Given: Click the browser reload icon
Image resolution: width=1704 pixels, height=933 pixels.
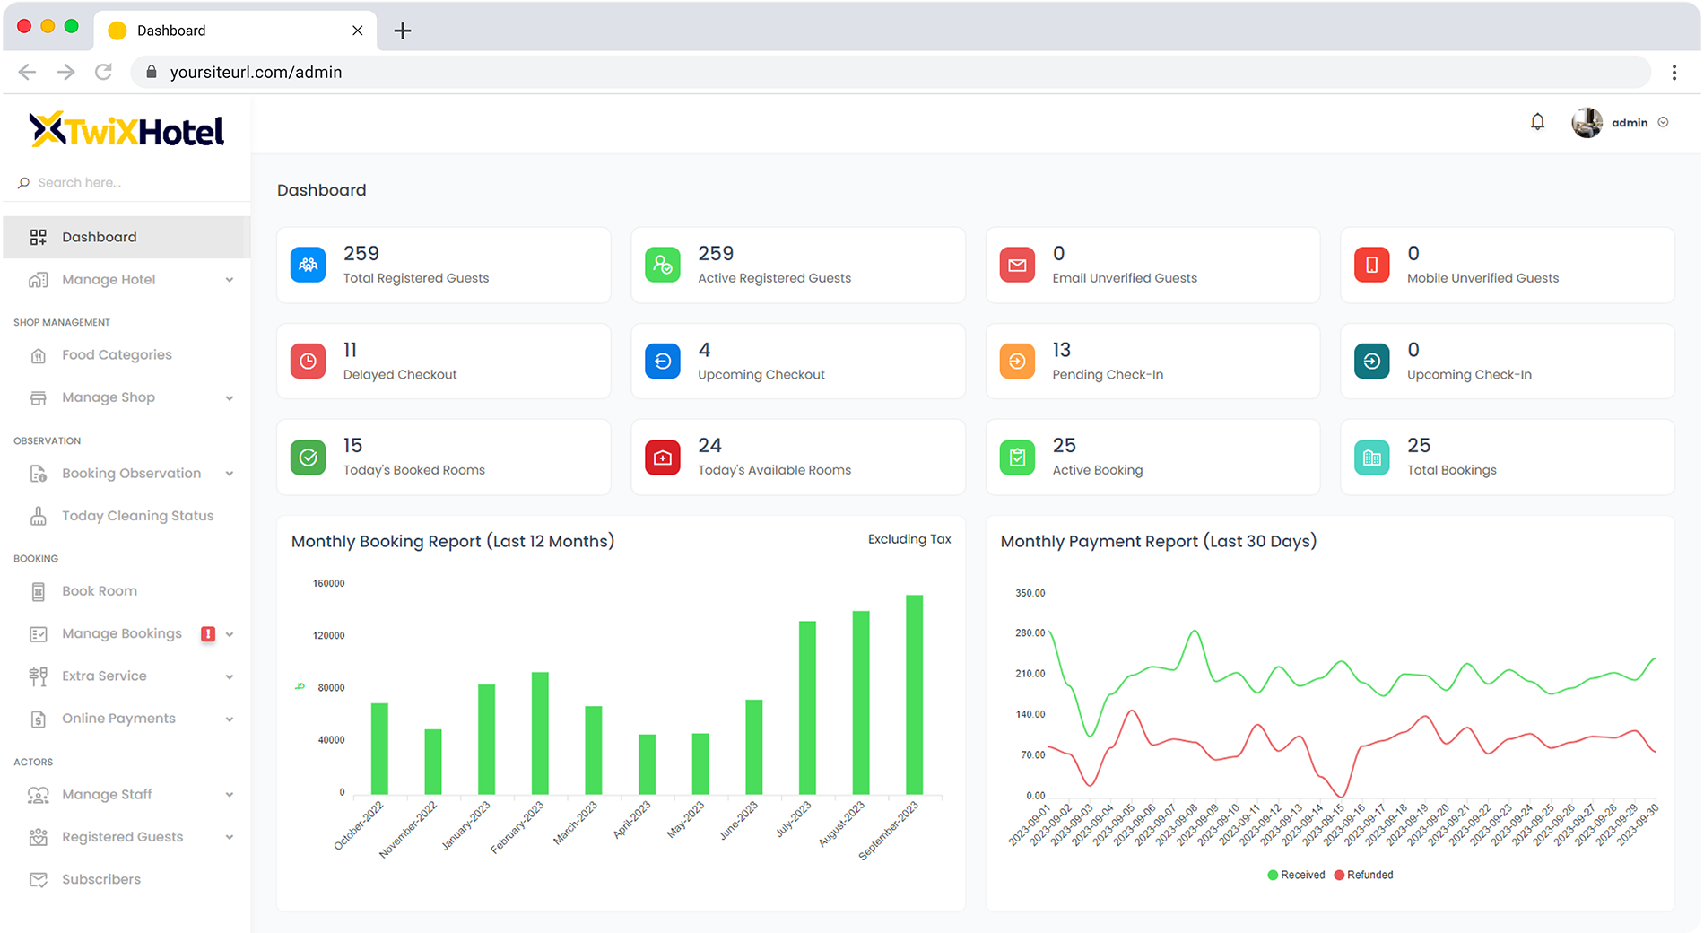Looking at the screenshot, I should [104, 72].
